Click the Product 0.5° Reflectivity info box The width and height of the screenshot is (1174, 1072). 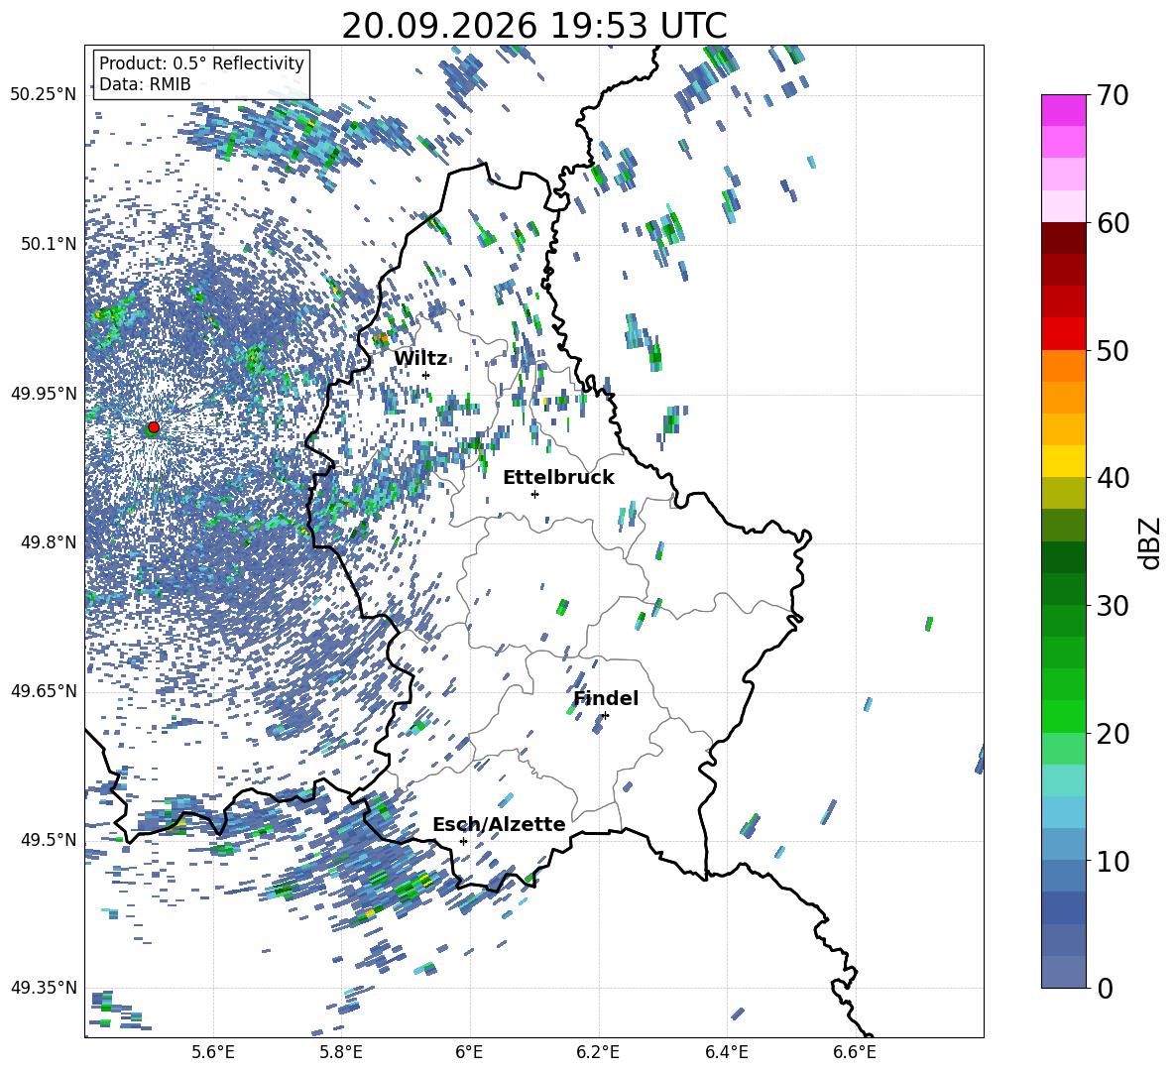coord(201,73)
